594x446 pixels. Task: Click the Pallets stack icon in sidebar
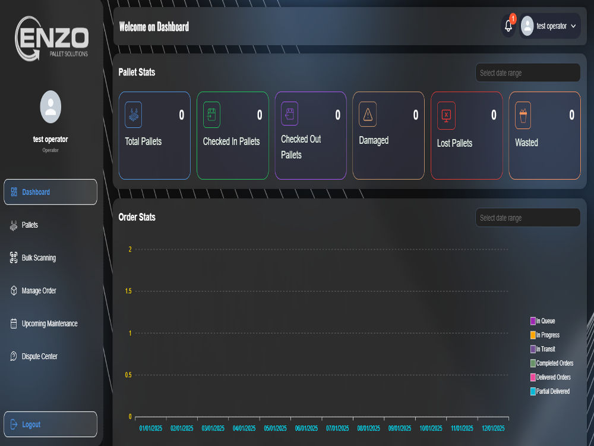click(14, 225)
